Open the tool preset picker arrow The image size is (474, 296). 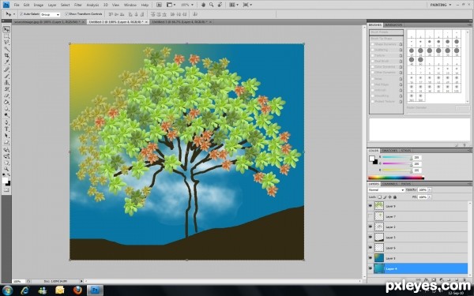[14, 14]
